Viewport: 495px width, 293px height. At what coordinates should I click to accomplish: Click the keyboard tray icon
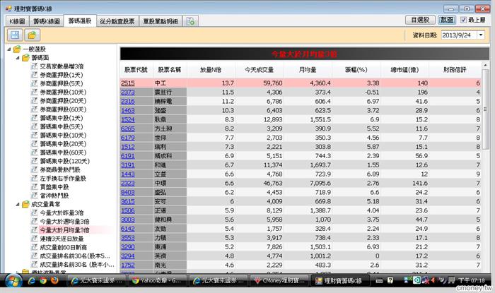tap(380, 280)
